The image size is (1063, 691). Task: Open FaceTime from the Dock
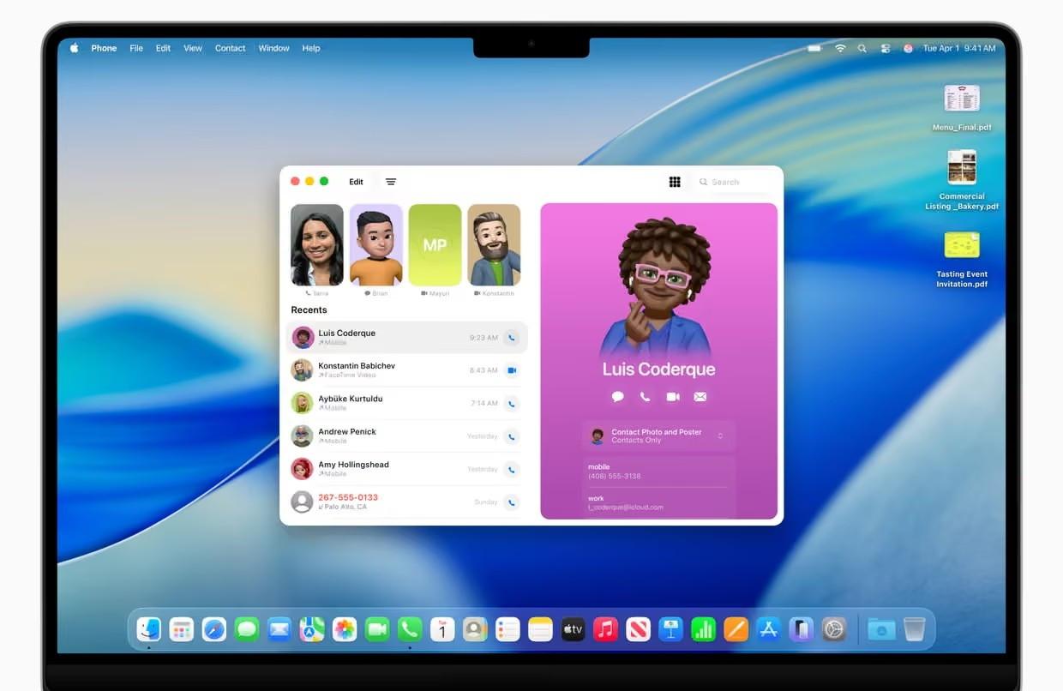pos(377,629)
